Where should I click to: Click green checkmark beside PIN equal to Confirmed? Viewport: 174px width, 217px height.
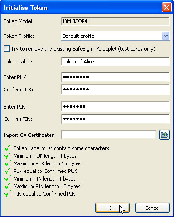click(x=8, y=194)
